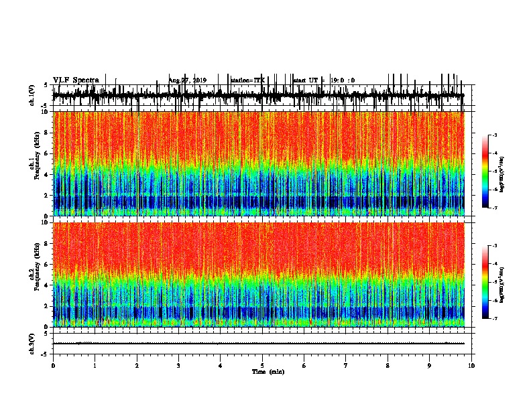This screenshot has height=410, width=531.
Task: Click the "-5" tick on ch.3(V) axis
Action: coord(46,354)
